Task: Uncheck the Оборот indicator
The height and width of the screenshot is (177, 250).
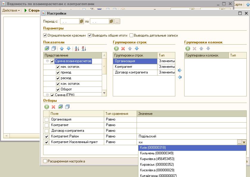Action: 58,90
